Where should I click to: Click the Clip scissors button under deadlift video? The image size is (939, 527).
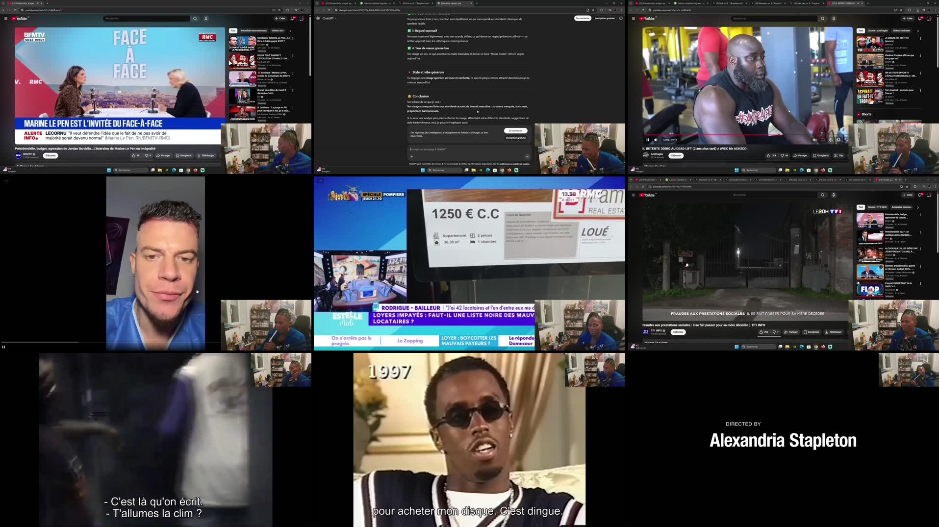pyautogui.click(x=838, y=155)
